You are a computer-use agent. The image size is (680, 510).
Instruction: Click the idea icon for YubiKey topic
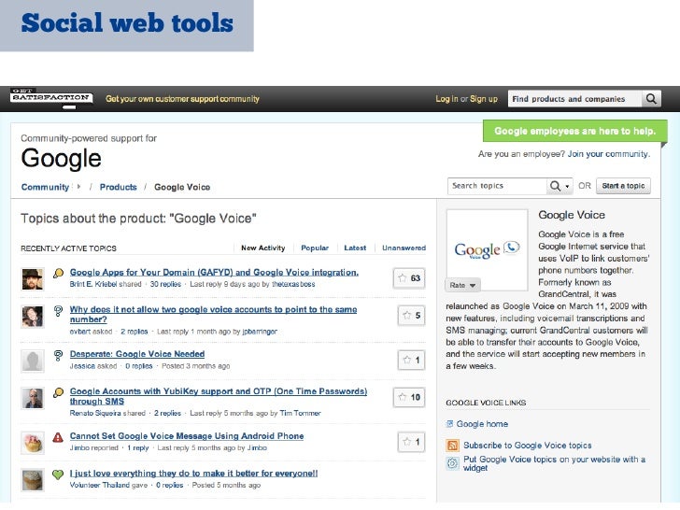pos(58,393)
